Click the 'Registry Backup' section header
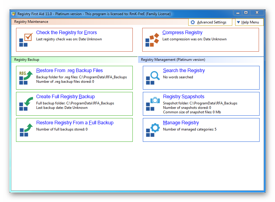 27,60
